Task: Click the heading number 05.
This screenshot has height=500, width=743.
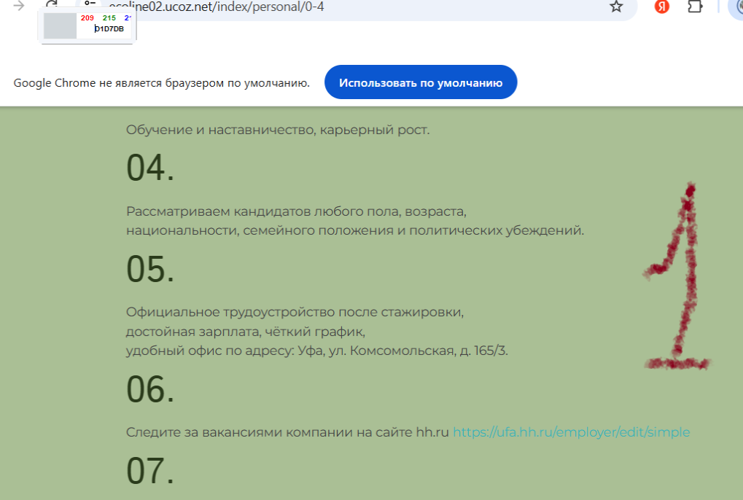Action: point(150,269)
